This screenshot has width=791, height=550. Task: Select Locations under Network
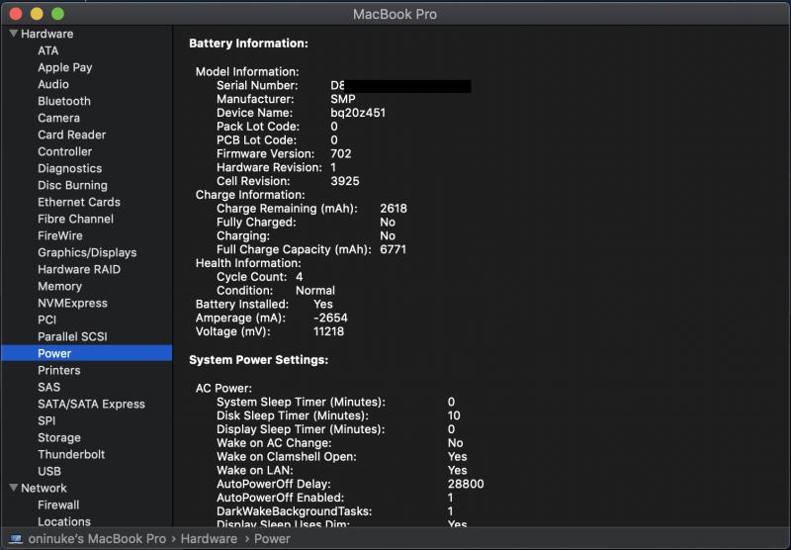pyautogui.click(x=64, y=521)
